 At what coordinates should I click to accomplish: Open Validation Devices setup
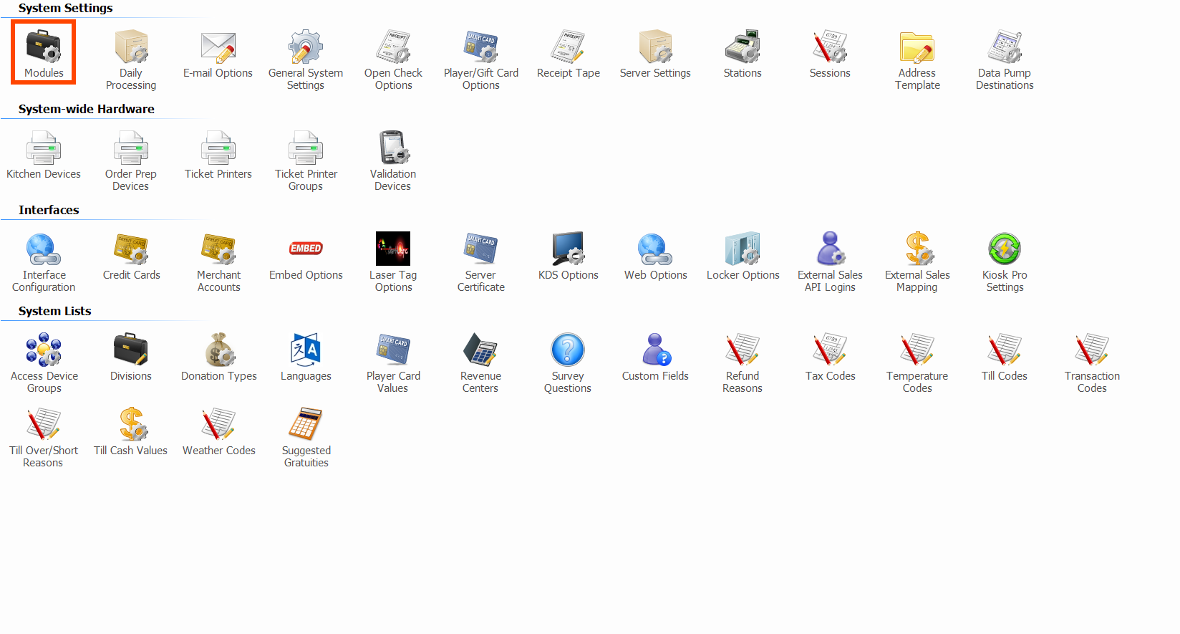[x=393, y=148]
